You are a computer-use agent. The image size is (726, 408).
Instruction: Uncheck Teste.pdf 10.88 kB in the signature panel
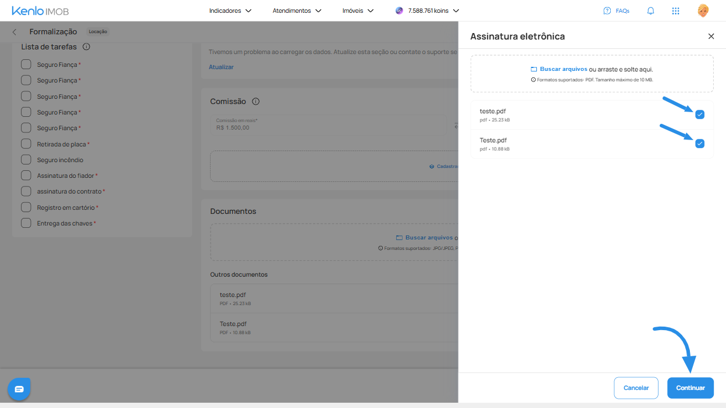click(700, 144)
